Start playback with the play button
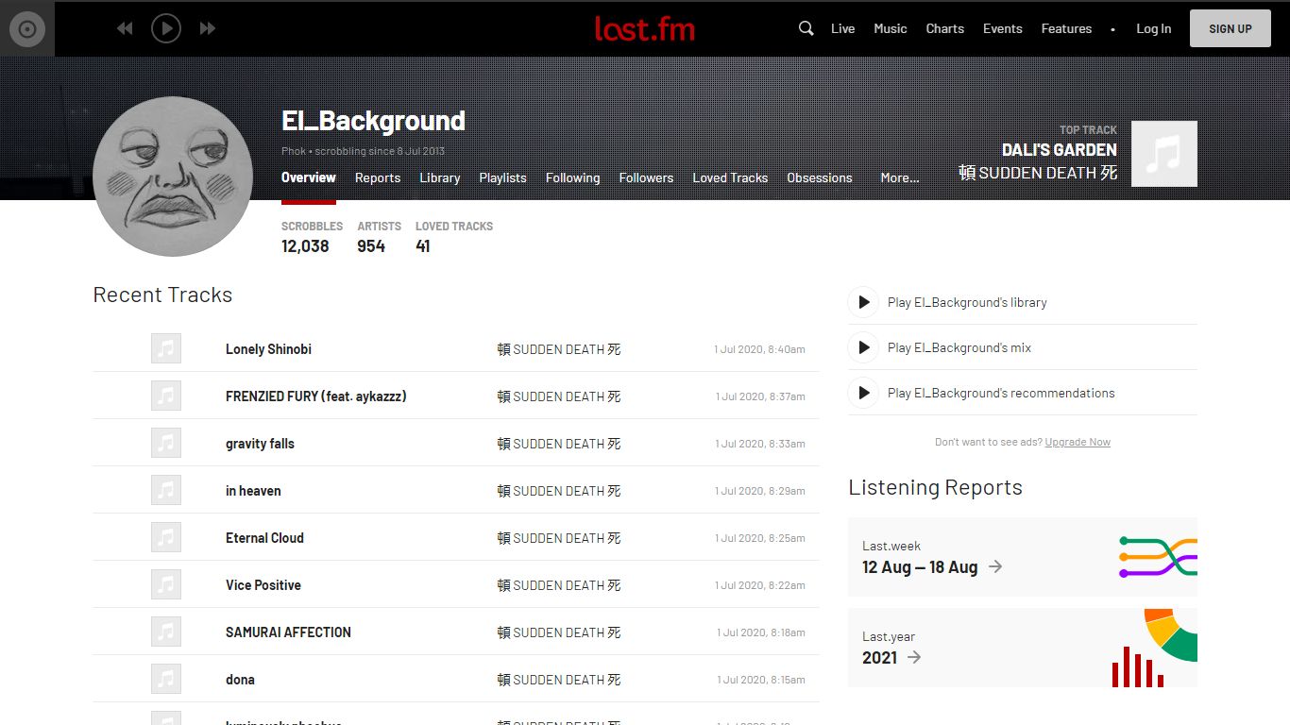Screen dimensions: 1290x725 click(166, 28)
